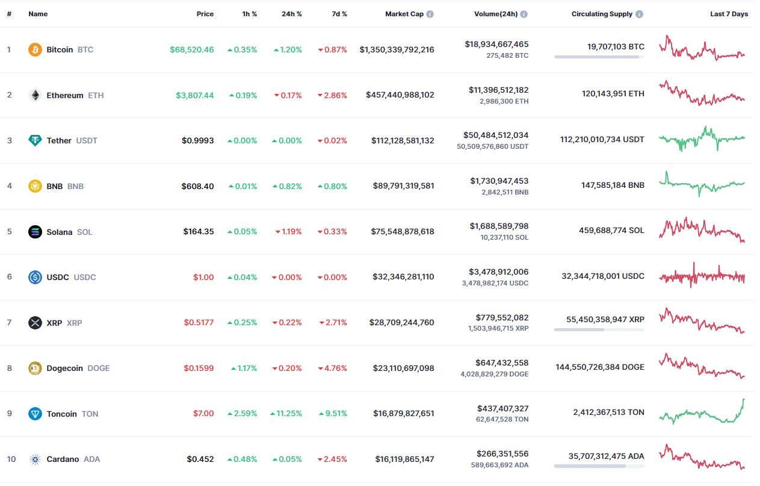Sort by the Name column header
Viewport: 760px width, 486px height.
[x=38, y=14]
